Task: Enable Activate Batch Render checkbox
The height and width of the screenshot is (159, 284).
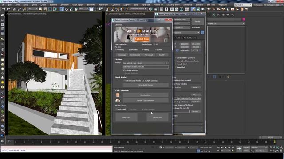Action: tap(124, 81)
